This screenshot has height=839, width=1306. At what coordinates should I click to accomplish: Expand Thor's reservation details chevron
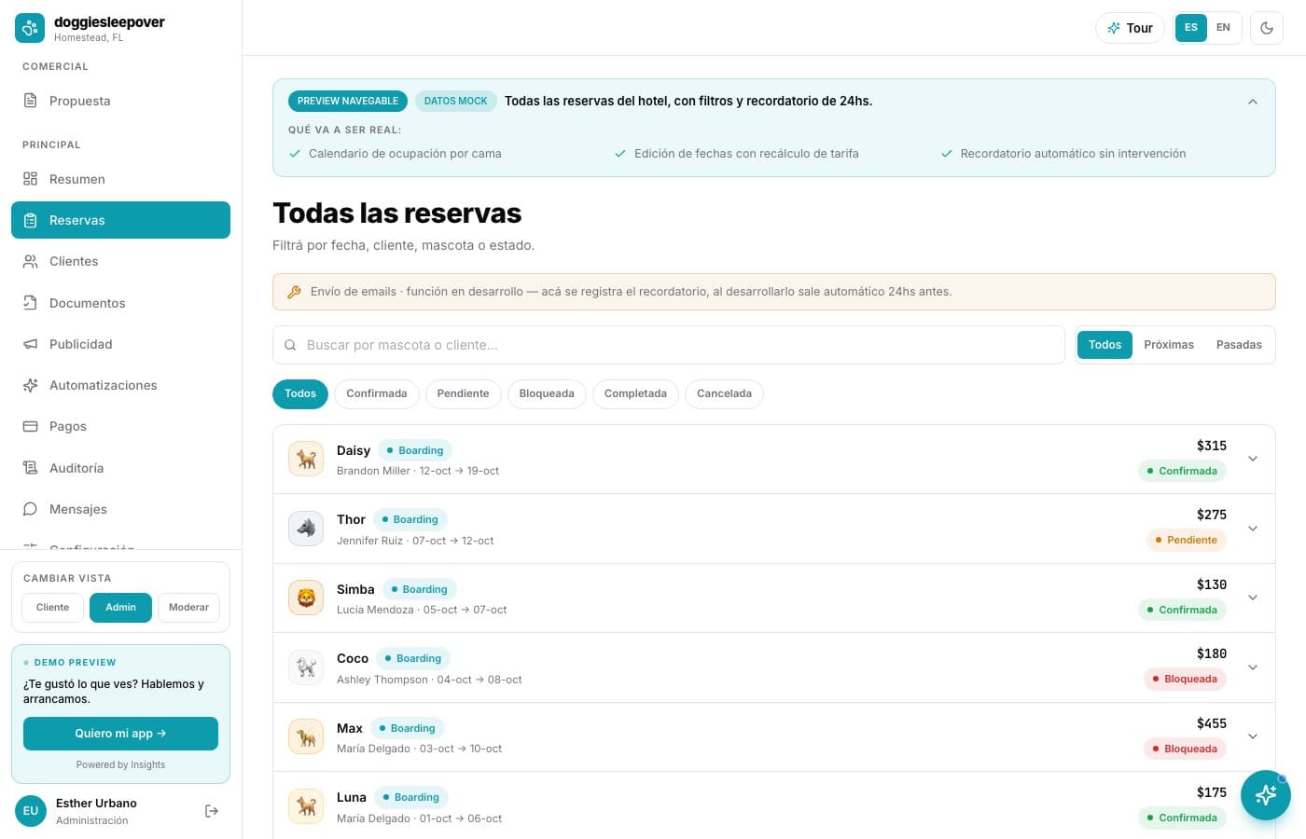[x=1253, y=529]
